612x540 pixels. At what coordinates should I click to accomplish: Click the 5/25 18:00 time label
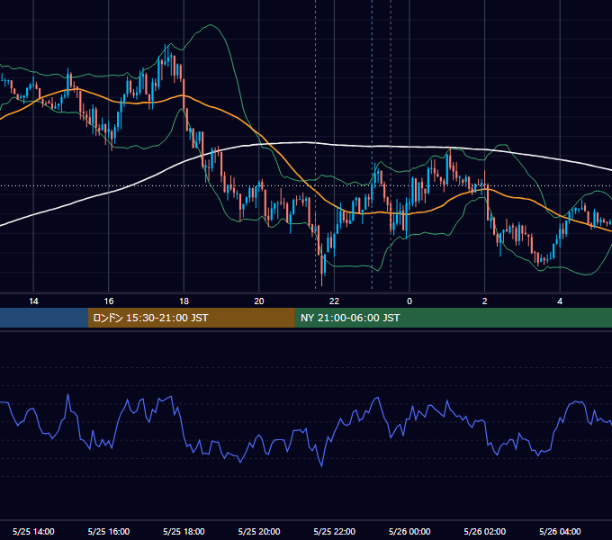pos(184,531)
